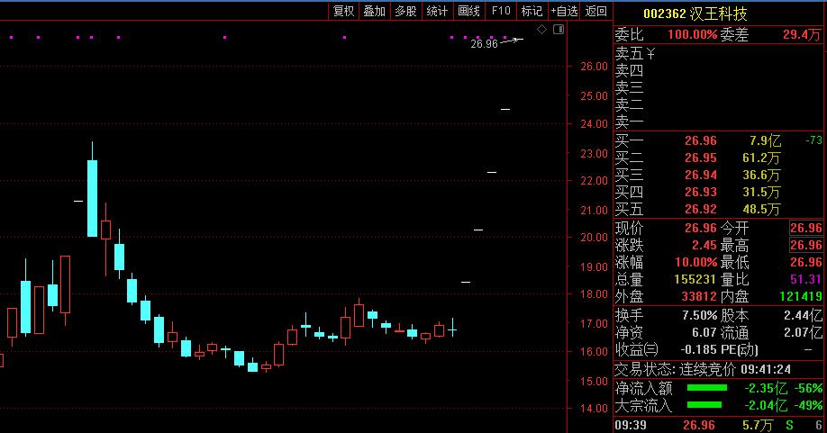Click the 26.00 price axis label

594,67
